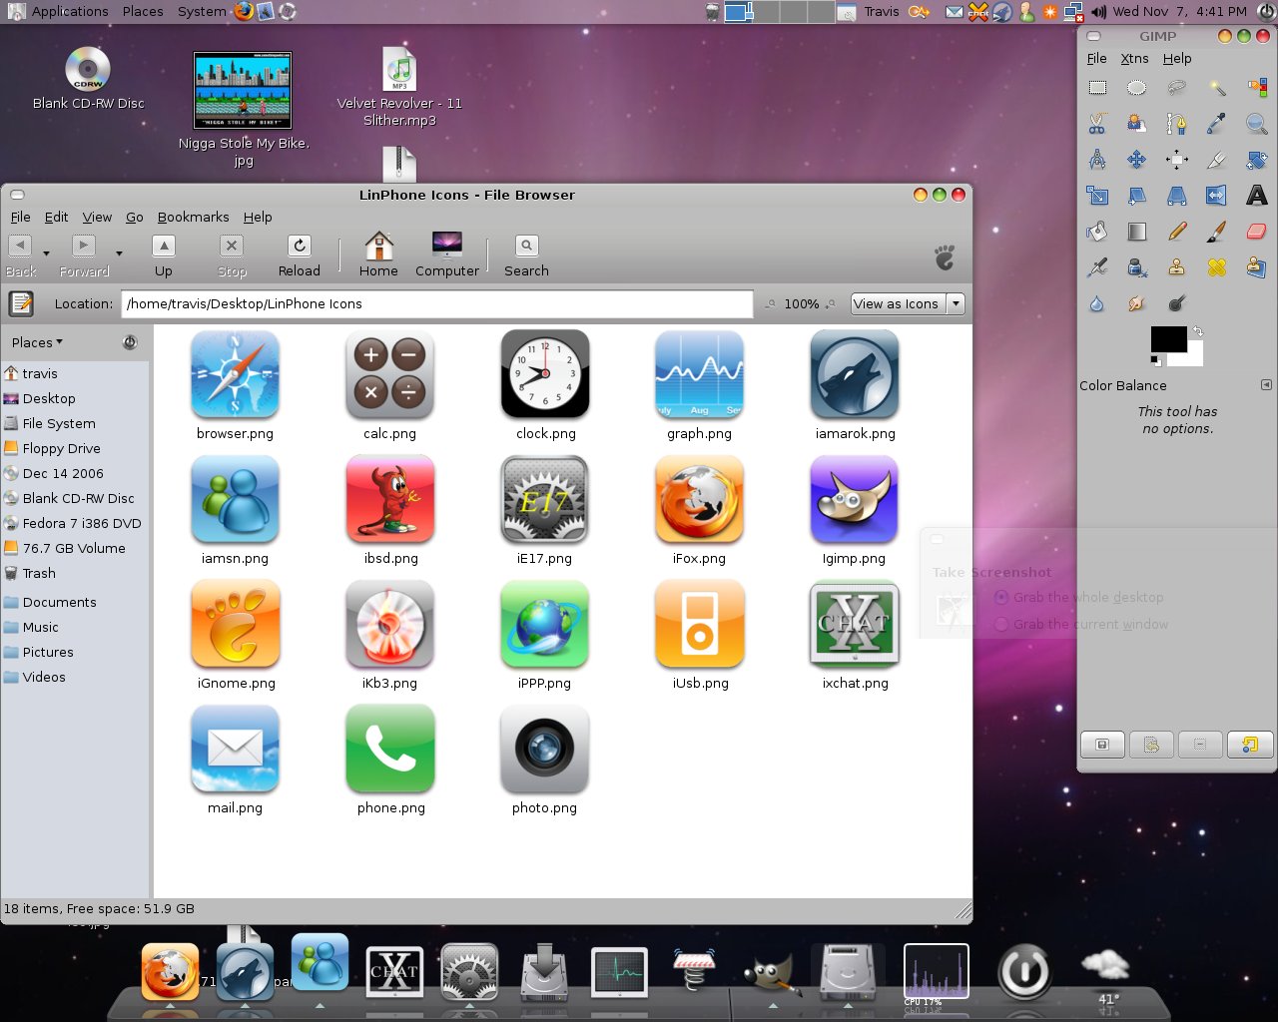Toggle the location bar edit button
The image size is (1278, 1022).
pos(21,303)
